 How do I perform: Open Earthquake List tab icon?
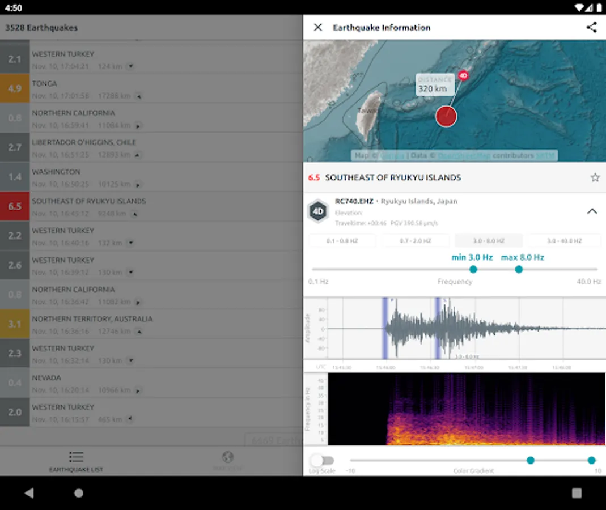(x=76, y=457)
